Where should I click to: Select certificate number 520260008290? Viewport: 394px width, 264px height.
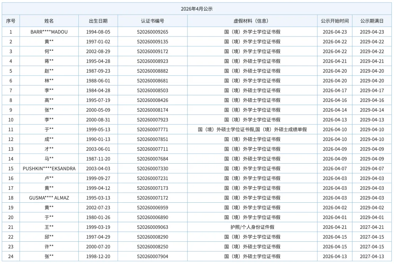point(152,237)
